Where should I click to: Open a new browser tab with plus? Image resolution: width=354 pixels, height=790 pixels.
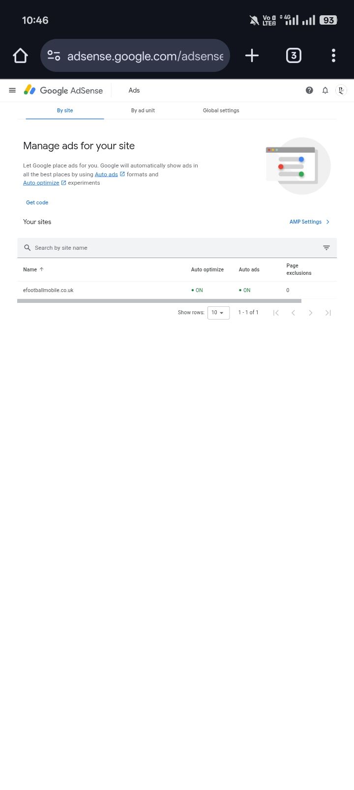point(252,56)
